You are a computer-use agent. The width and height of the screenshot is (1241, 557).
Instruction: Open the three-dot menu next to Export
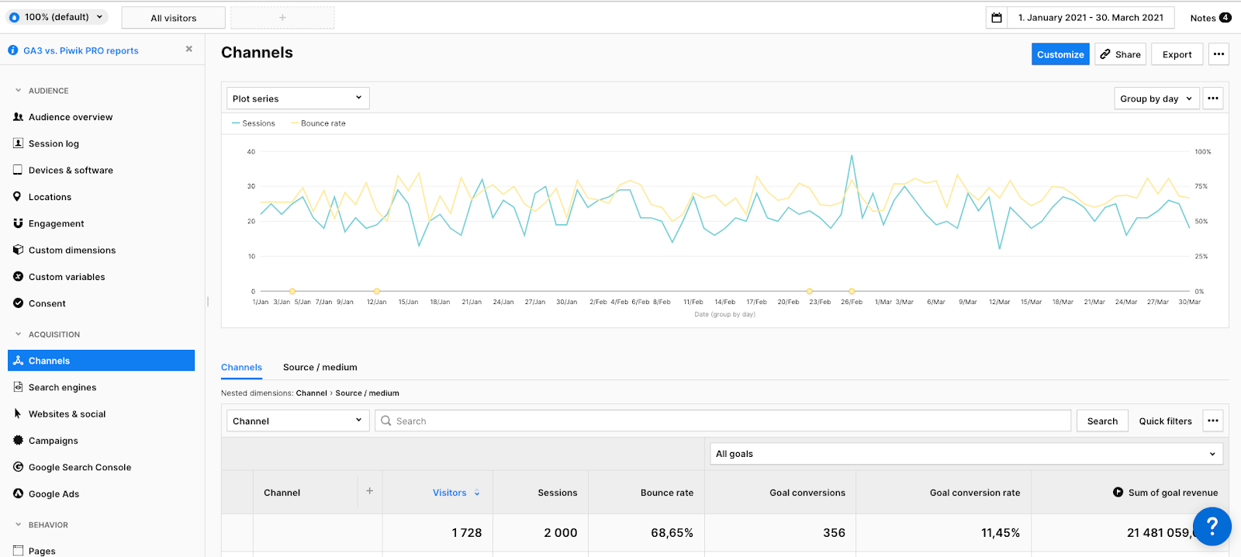pyautogui.click(x=1219, y=54)
